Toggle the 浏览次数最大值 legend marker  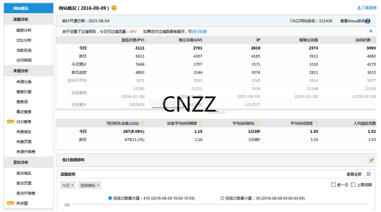pyautogui.click(x=110, y=198)
